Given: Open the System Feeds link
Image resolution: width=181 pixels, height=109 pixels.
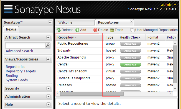Looking at the screenshot, I should [17, 80].
